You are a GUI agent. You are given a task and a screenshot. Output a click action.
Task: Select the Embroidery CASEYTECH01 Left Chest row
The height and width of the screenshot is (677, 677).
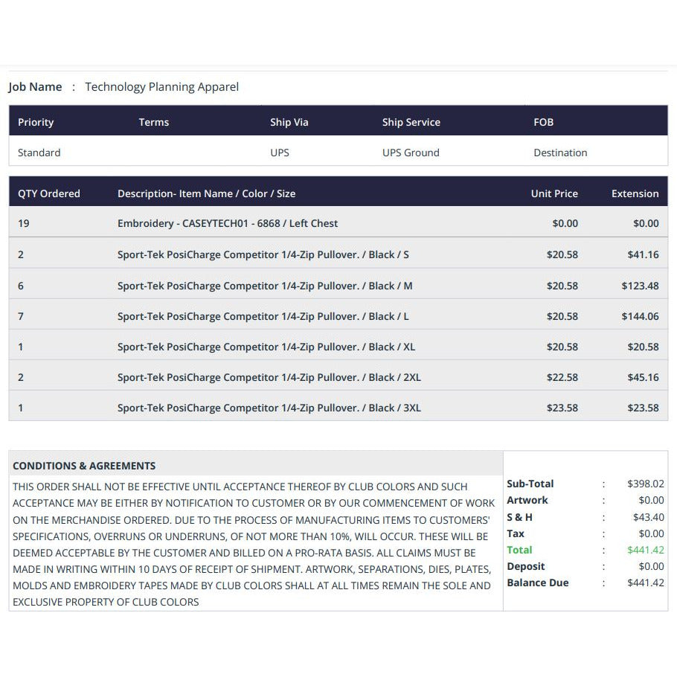[x=338, y=222]
